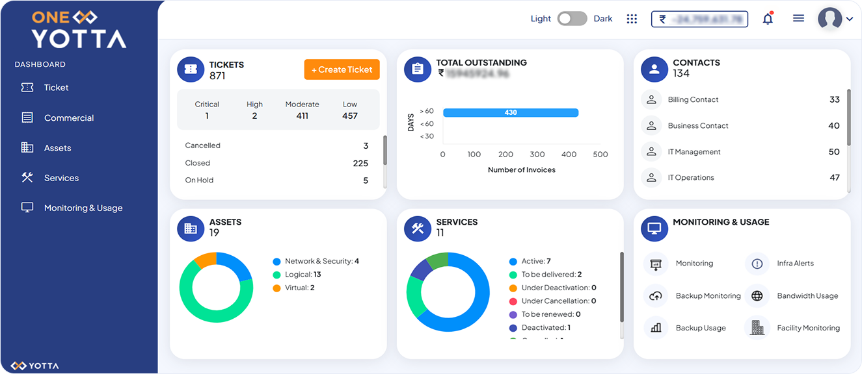Click the Infra Alerts icon
Image resolution: width=862 pixels, height=374 pixels.
[757, 263]
